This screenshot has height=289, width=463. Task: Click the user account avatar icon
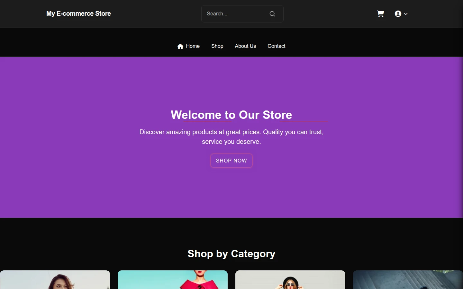point(398,14)
